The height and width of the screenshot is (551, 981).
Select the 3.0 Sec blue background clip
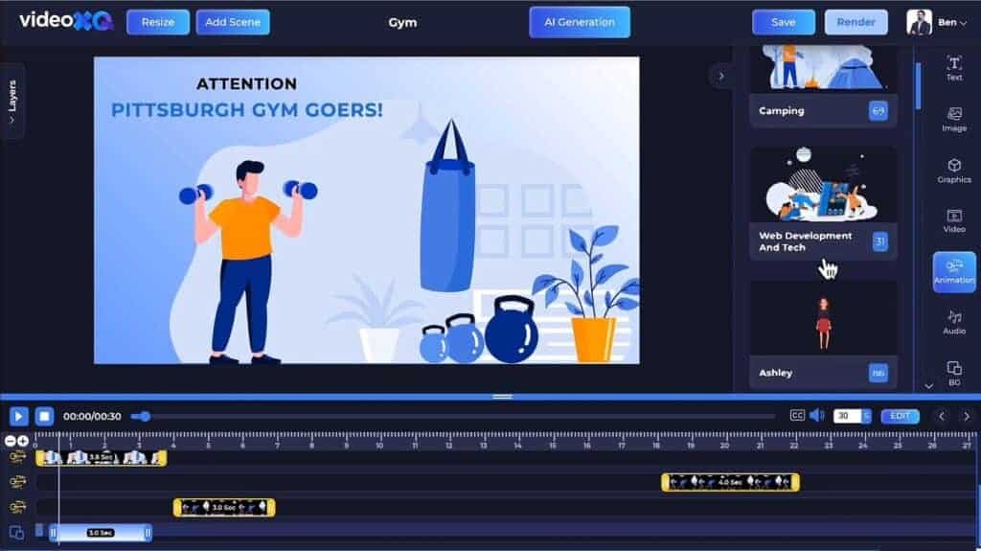pyautogui.click(x=101, y=533)
